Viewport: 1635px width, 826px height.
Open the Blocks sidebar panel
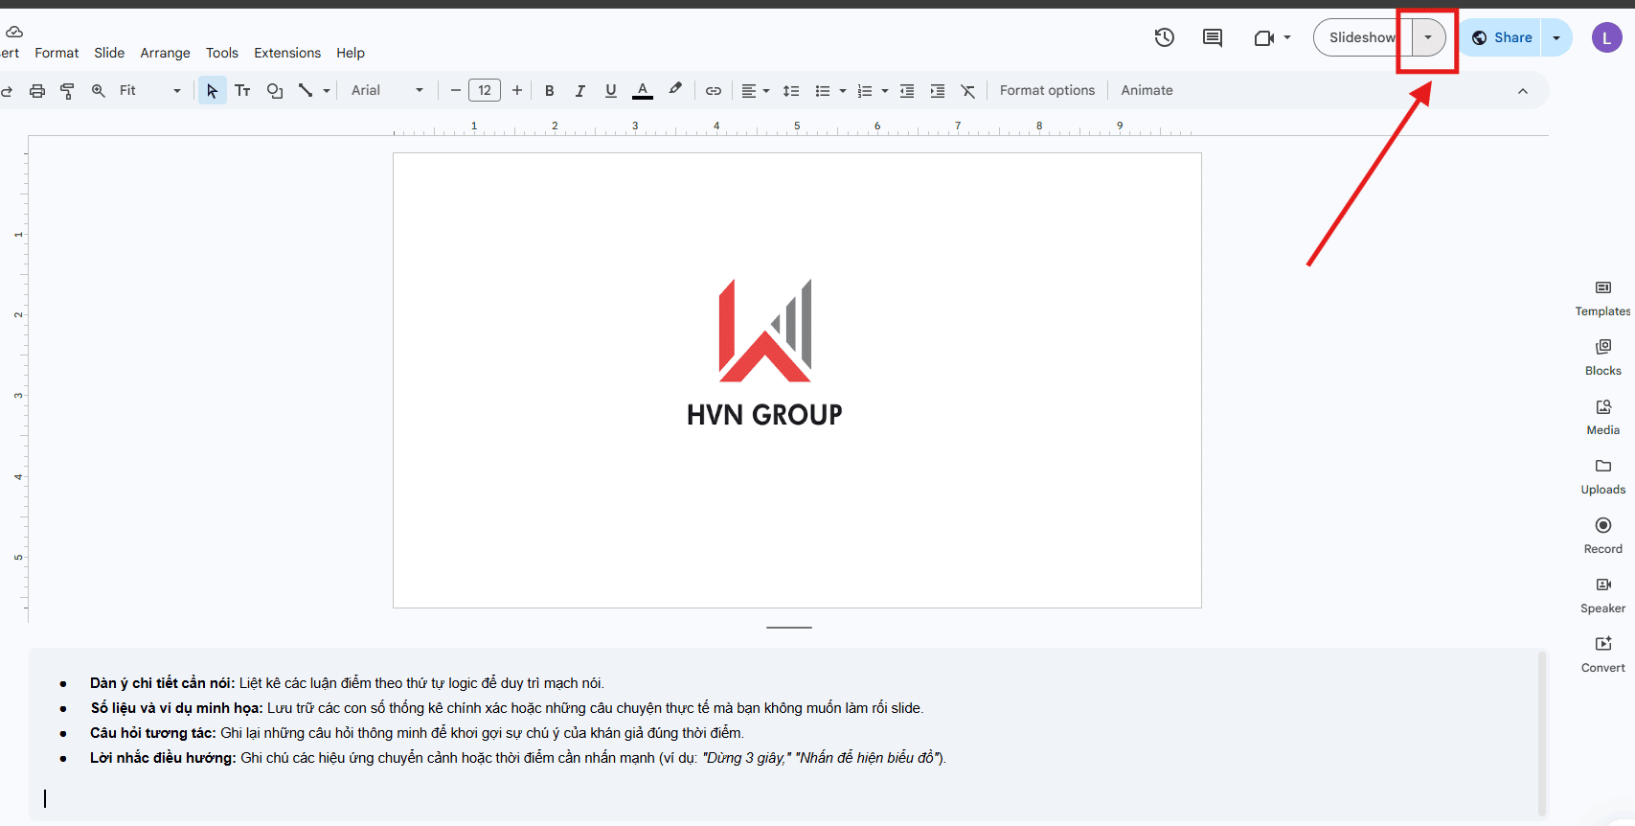coord(1602,357)
